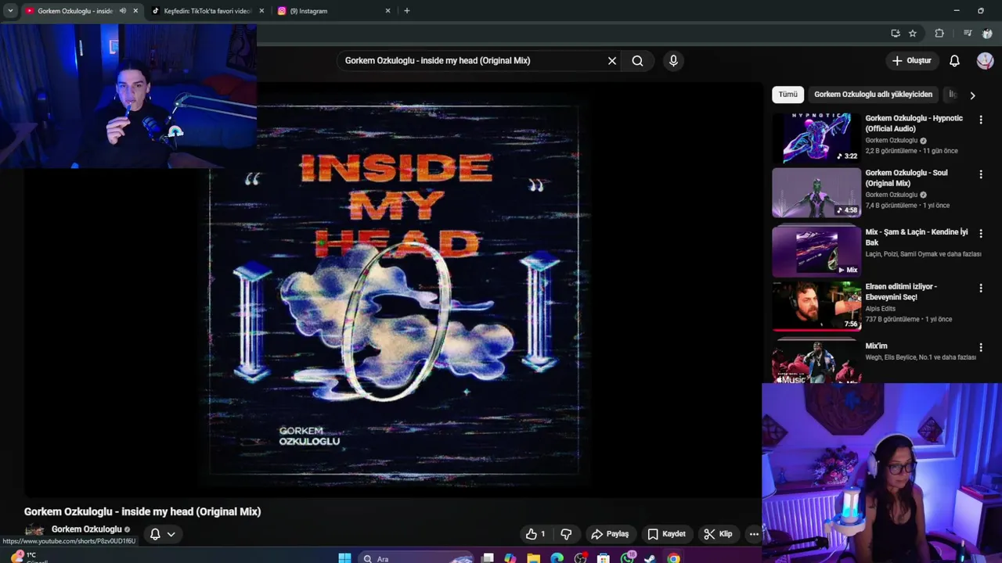Open the tab search dropdown arrow
1002x563 pixels.
[x=10, y=11]
